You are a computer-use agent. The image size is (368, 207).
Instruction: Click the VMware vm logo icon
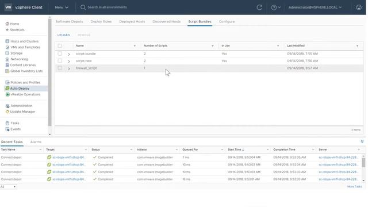[8, 7]
